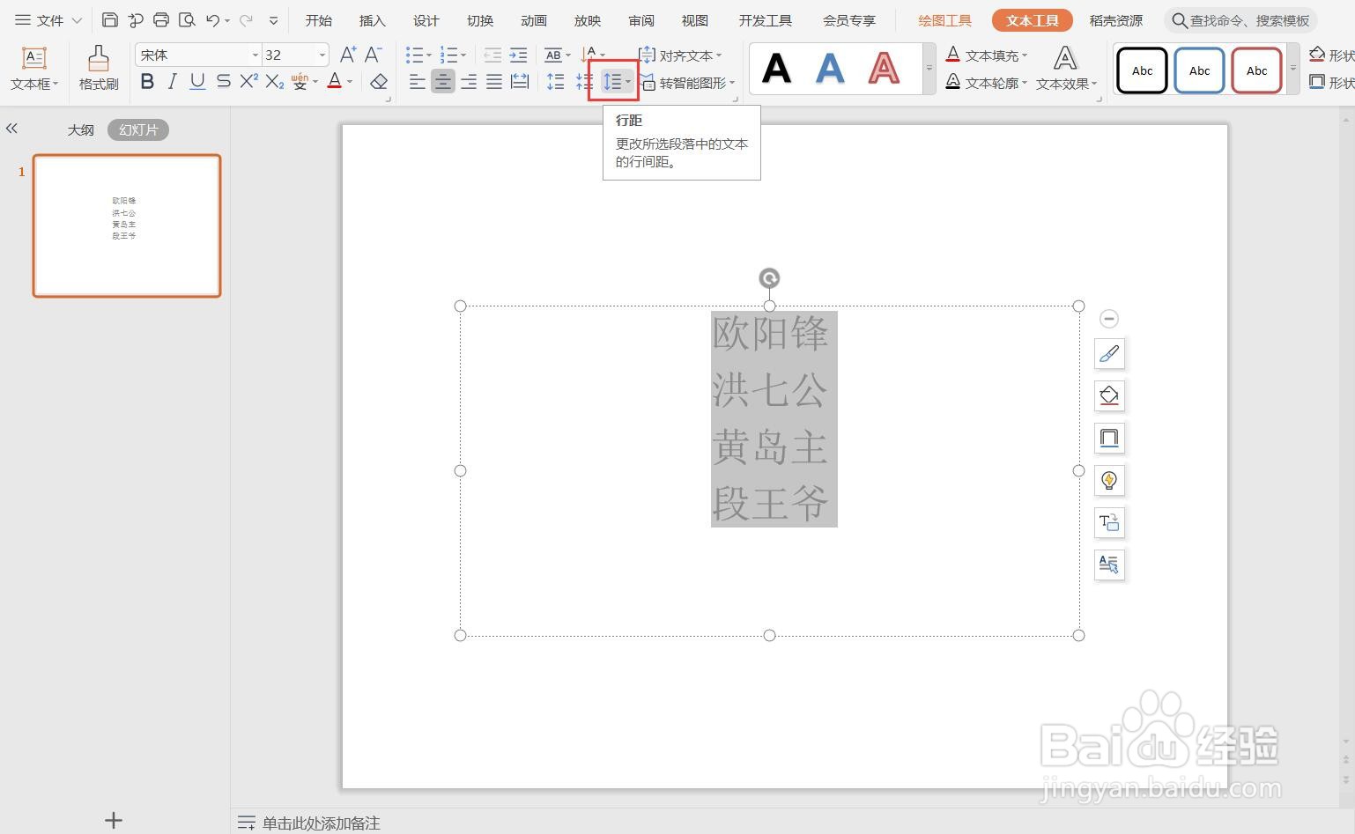Toggle underline formatting

[x=197, y=82]
